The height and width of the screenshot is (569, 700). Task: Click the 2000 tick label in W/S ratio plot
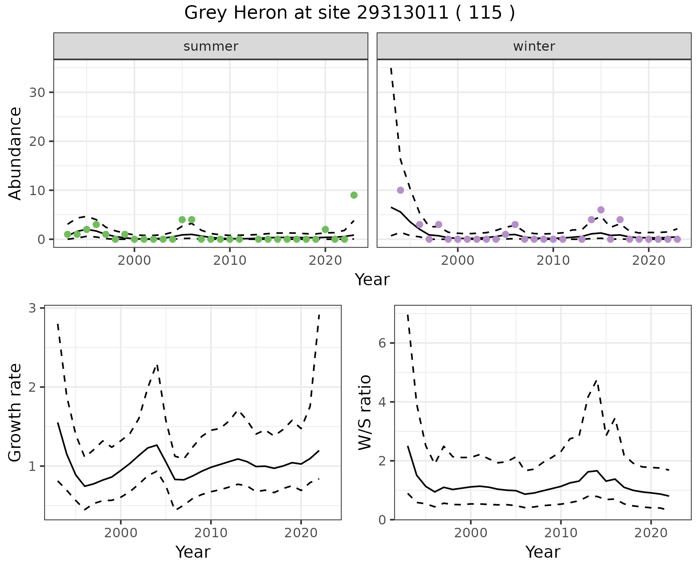(x=470, y=533)
